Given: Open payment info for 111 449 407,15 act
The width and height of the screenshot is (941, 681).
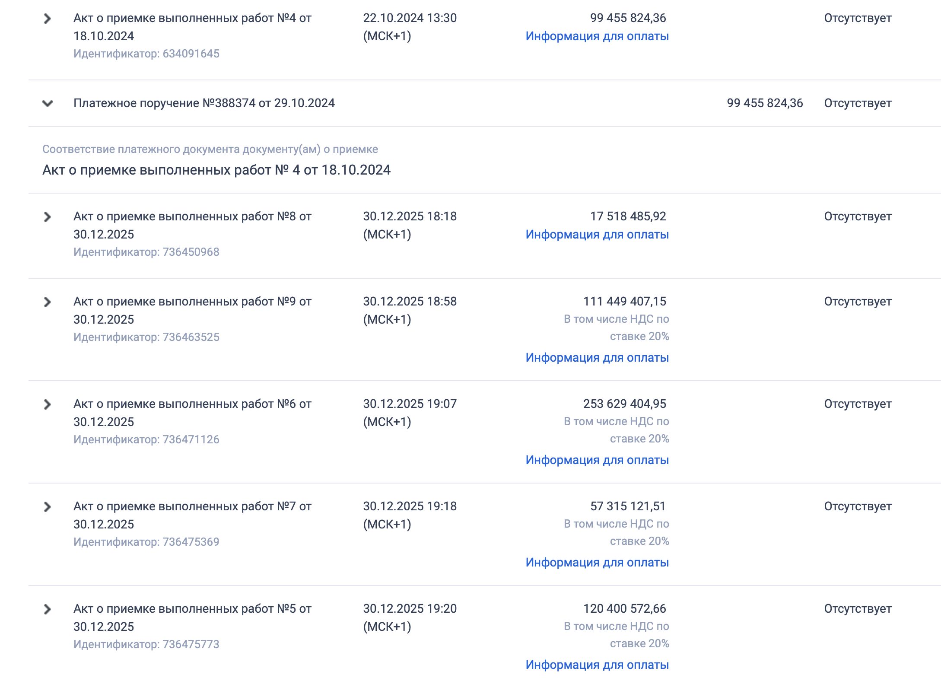Looking at the screenshot, I should click(597, 358).
